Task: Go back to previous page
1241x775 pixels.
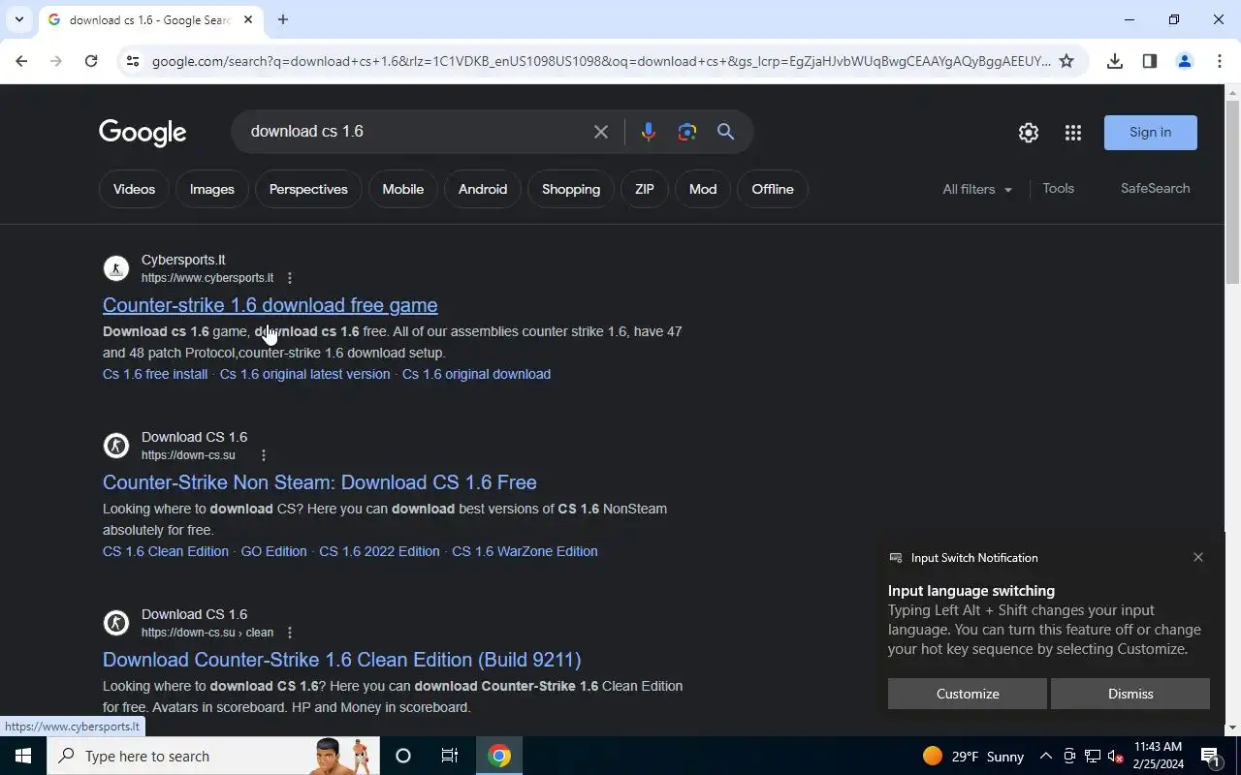Action: click(21, 61)
